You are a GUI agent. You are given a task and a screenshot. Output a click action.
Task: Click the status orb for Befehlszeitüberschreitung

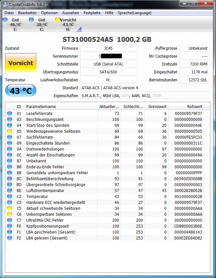(x=10, y=179)
